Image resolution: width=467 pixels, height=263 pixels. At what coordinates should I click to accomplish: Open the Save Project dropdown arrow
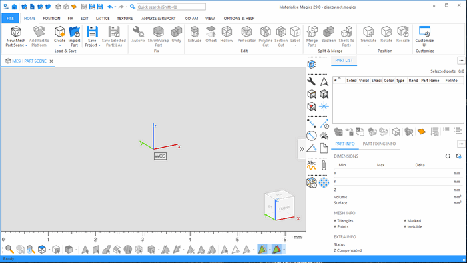(99, 45)
